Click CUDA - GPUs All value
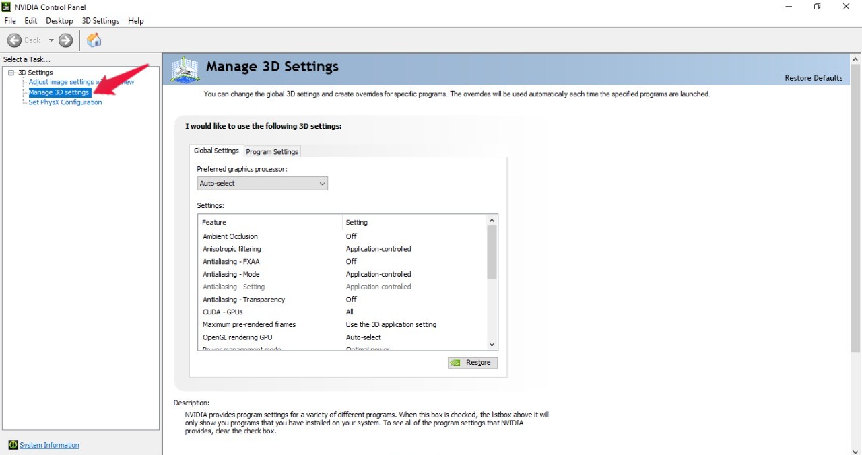862x455 pixels. (350, 312)
